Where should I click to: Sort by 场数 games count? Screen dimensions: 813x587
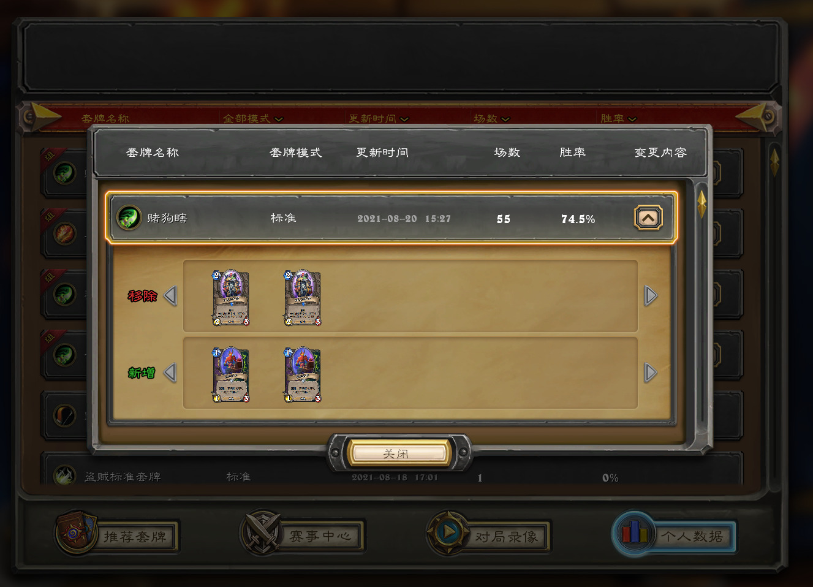coord(492,118)
